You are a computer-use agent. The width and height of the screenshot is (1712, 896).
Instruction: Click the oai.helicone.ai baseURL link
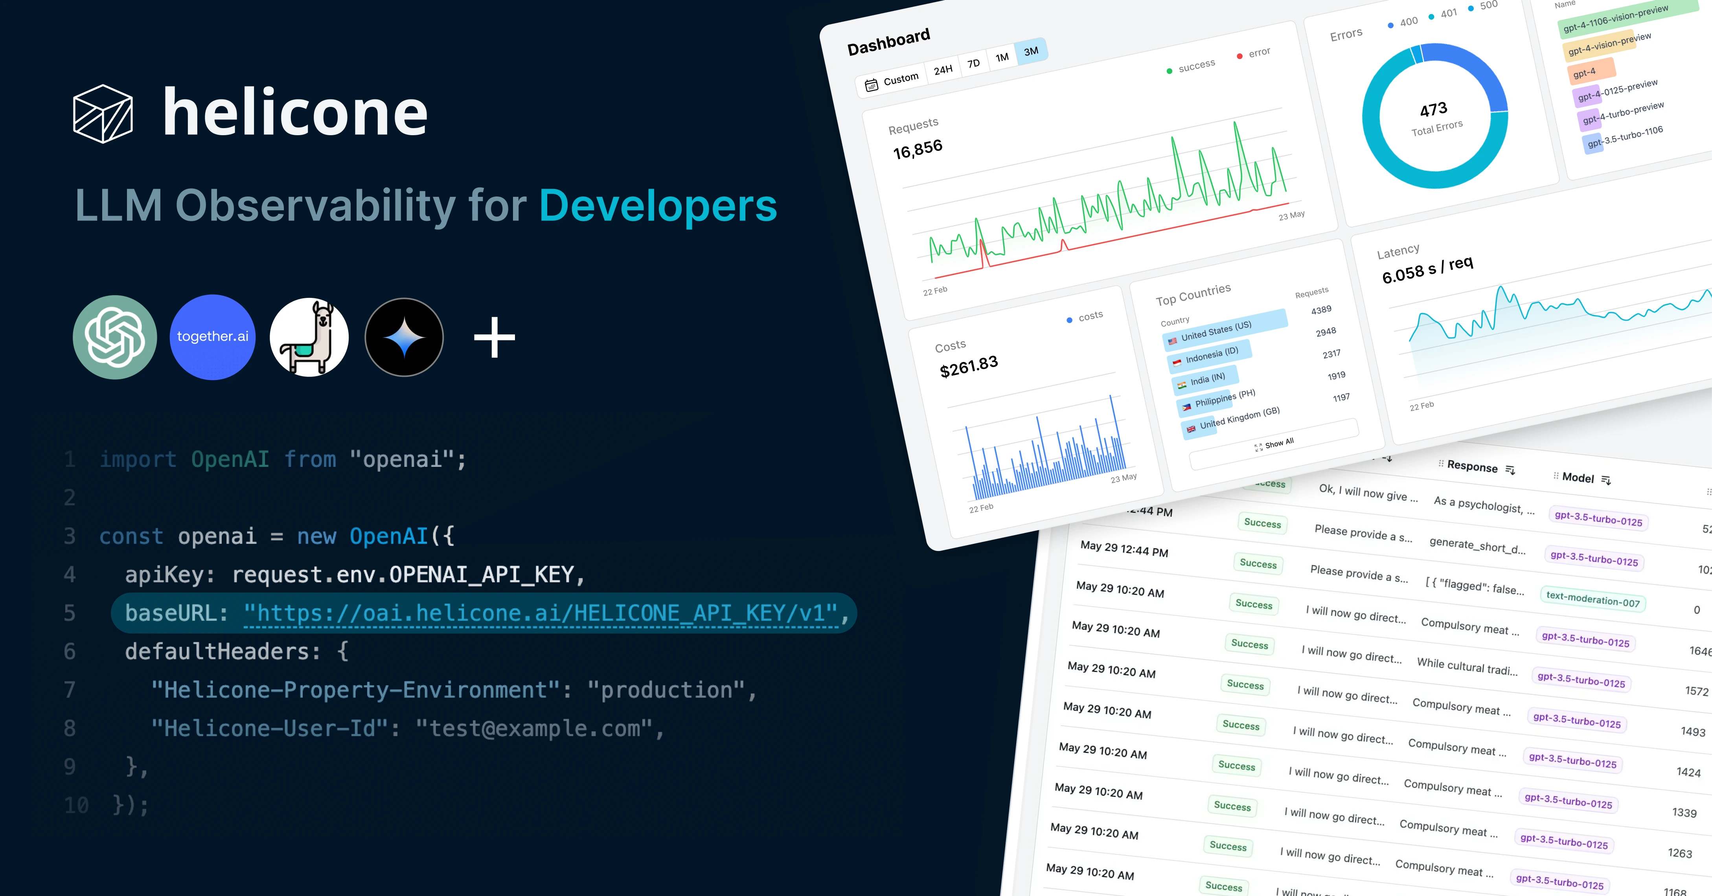(x=541, y=613)
